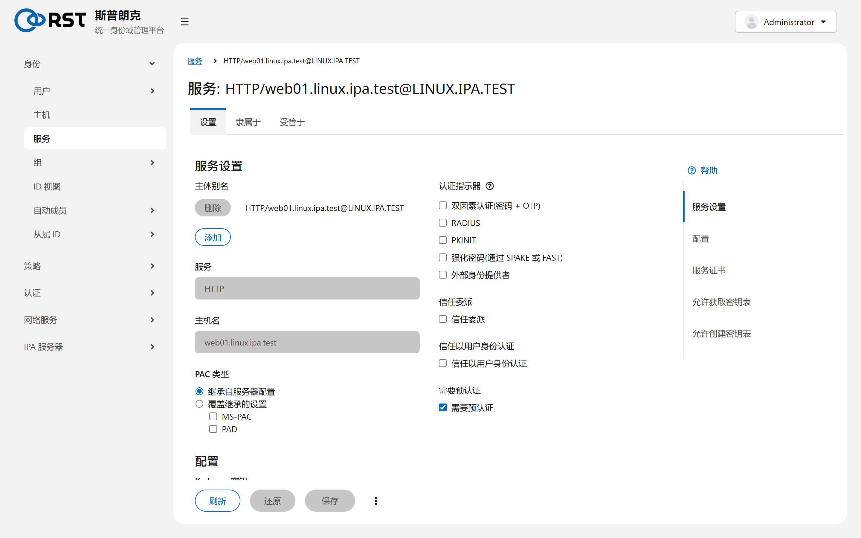This screenshot has width=861, height=538.
Task: Click the 刷新 button
Action: coord(217,501)
